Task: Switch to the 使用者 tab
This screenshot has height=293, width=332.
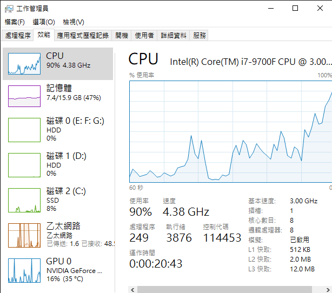Action: (144, 36)
